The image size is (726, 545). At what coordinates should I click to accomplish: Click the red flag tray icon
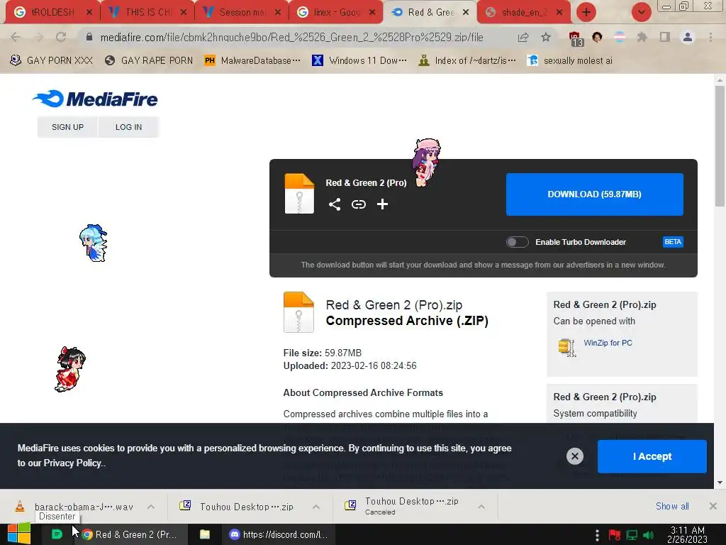coord(615,535)
